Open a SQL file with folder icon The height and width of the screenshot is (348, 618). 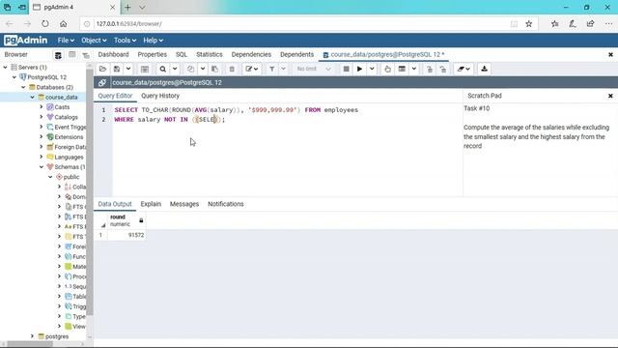pos(103,69)
